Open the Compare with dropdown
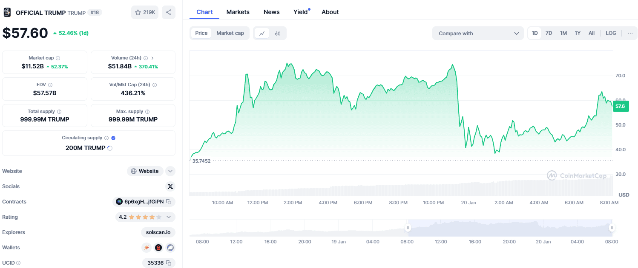Image resolution: width=638 pixels, height=268 pixels. click(477, 33)
